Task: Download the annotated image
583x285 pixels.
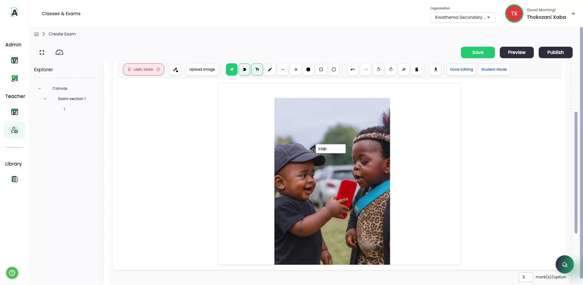Action: point(436,69)
